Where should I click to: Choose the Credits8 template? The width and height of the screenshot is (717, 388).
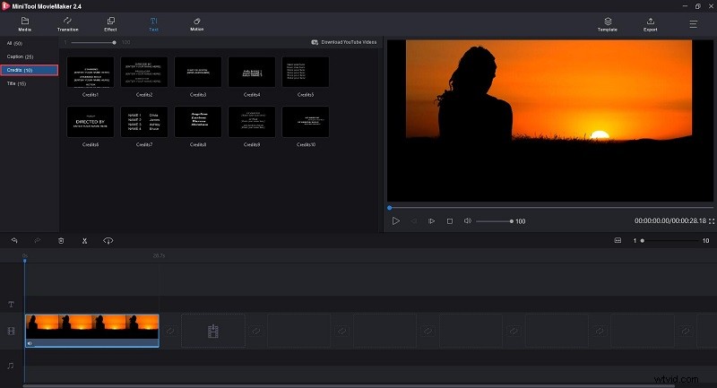(198, 122)
